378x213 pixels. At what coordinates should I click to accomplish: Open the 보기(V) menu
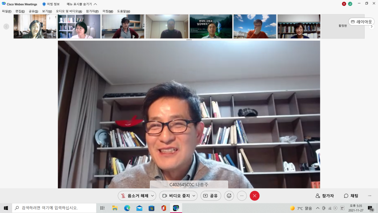(47, 11)
